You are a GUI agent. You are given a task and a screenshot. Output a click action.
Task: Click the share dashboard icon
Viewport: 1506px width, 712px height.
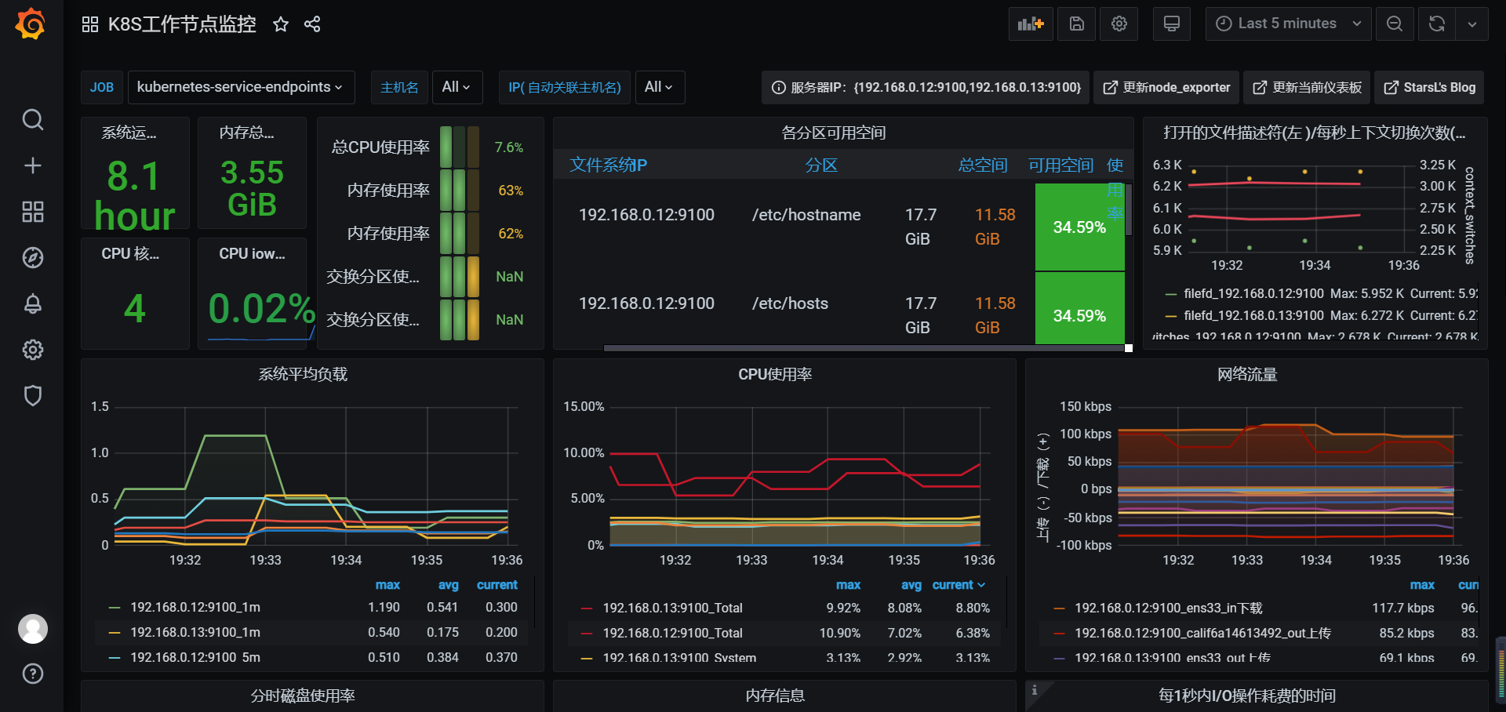tap(312, 24)
